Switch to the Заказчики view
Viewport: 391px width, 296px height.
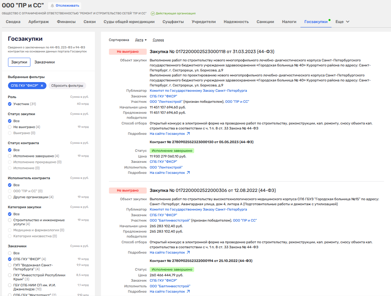[44, 62]
